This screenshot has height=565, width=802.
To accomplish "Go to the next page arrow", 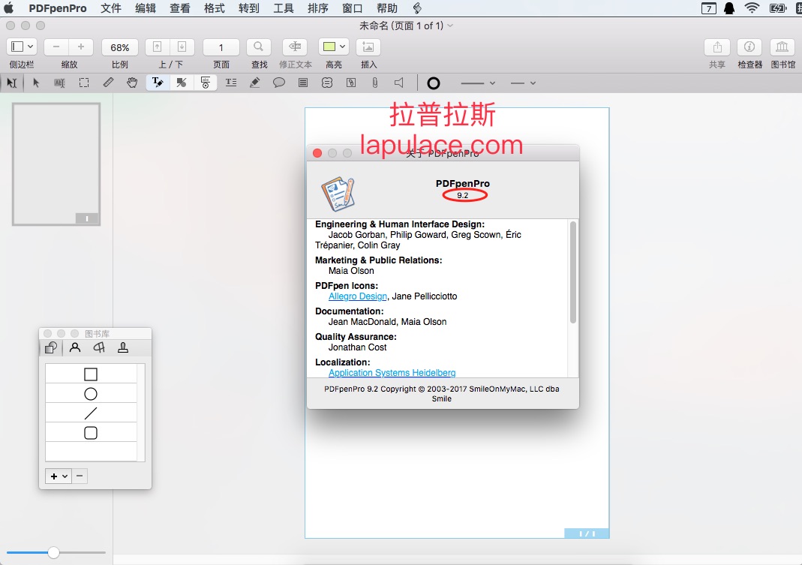I will tap(182, 47).
